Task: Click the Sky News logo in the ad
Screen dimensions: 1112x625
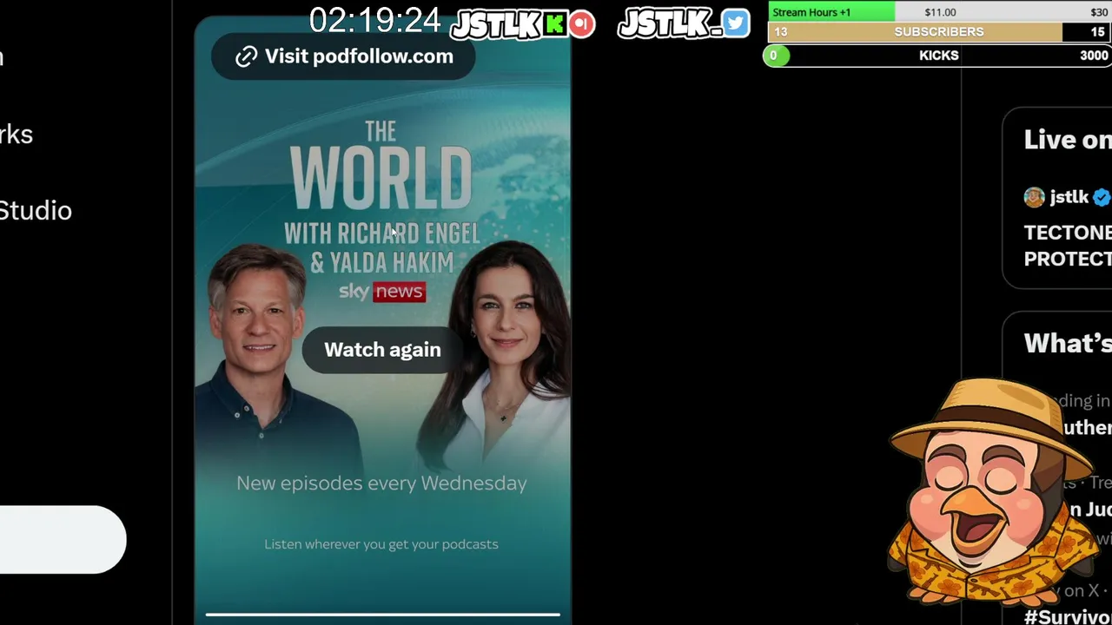Action: [382, 292]
